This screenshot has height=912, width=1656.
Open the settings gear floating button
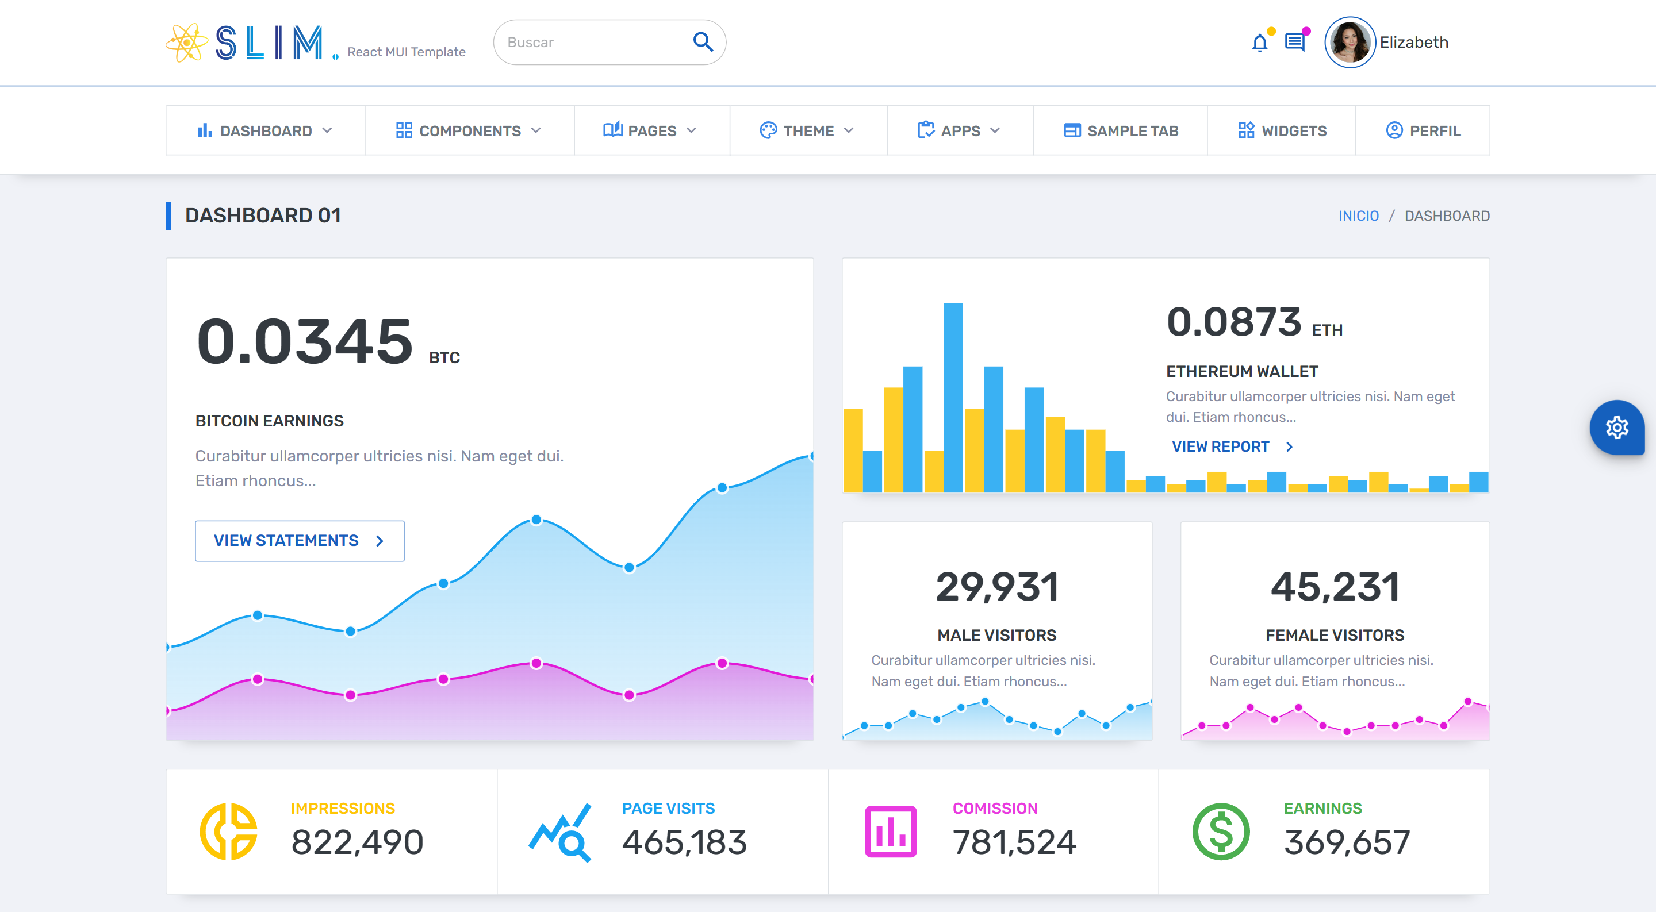click(1617, 428)
